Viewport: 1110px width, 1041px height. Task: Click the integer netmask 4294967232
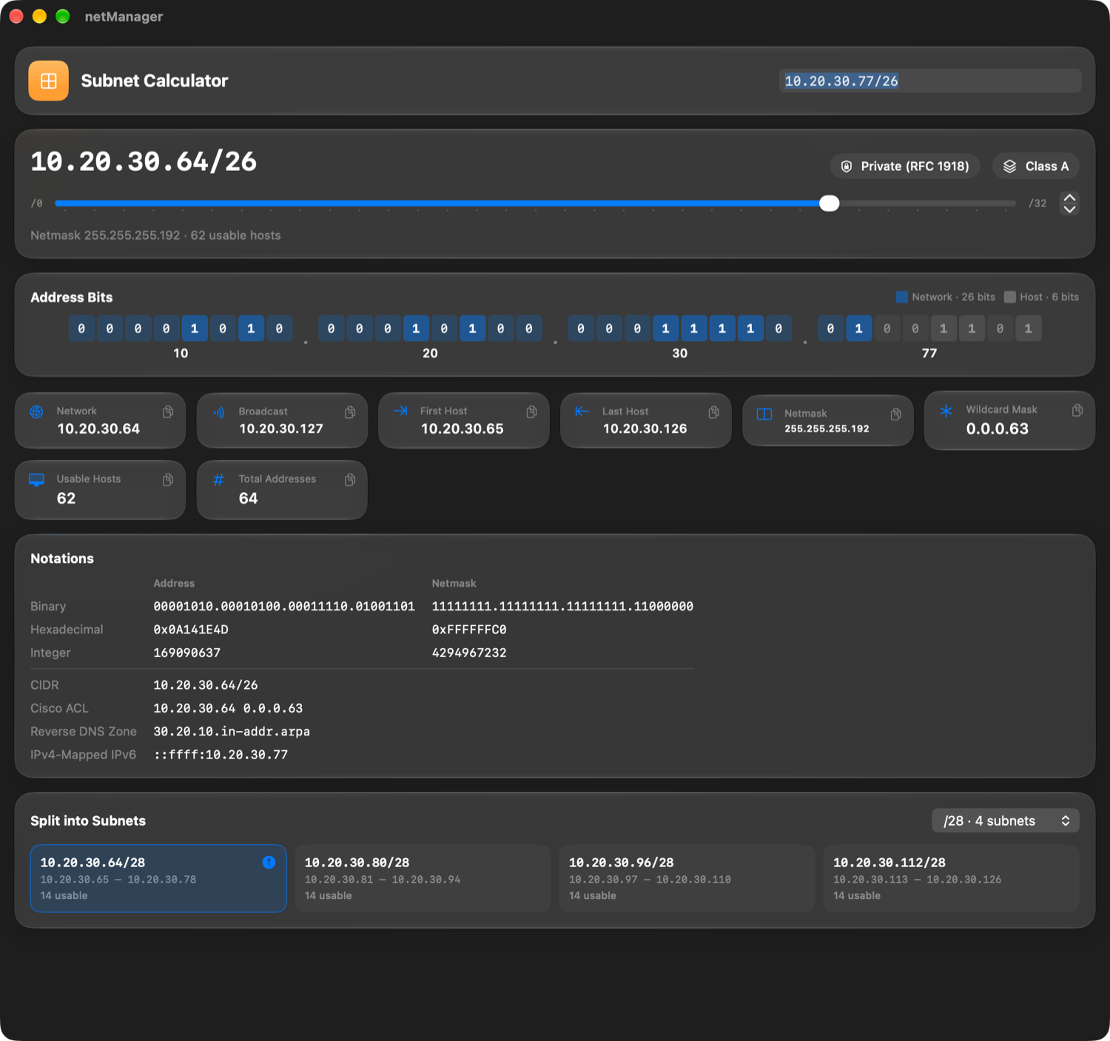tap(469, 653)
